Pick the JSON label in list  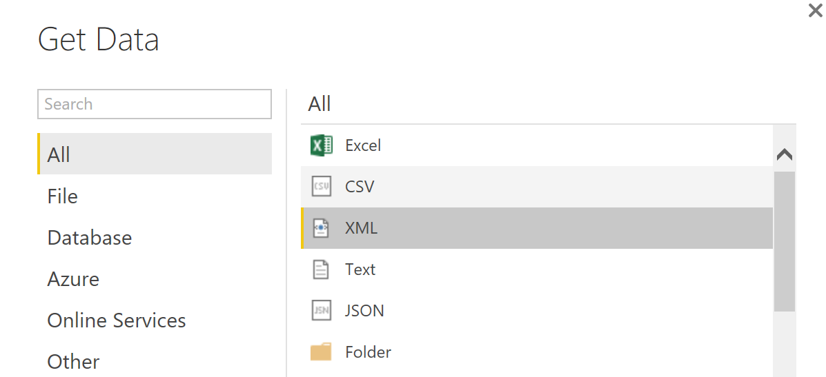click(364, 311)
